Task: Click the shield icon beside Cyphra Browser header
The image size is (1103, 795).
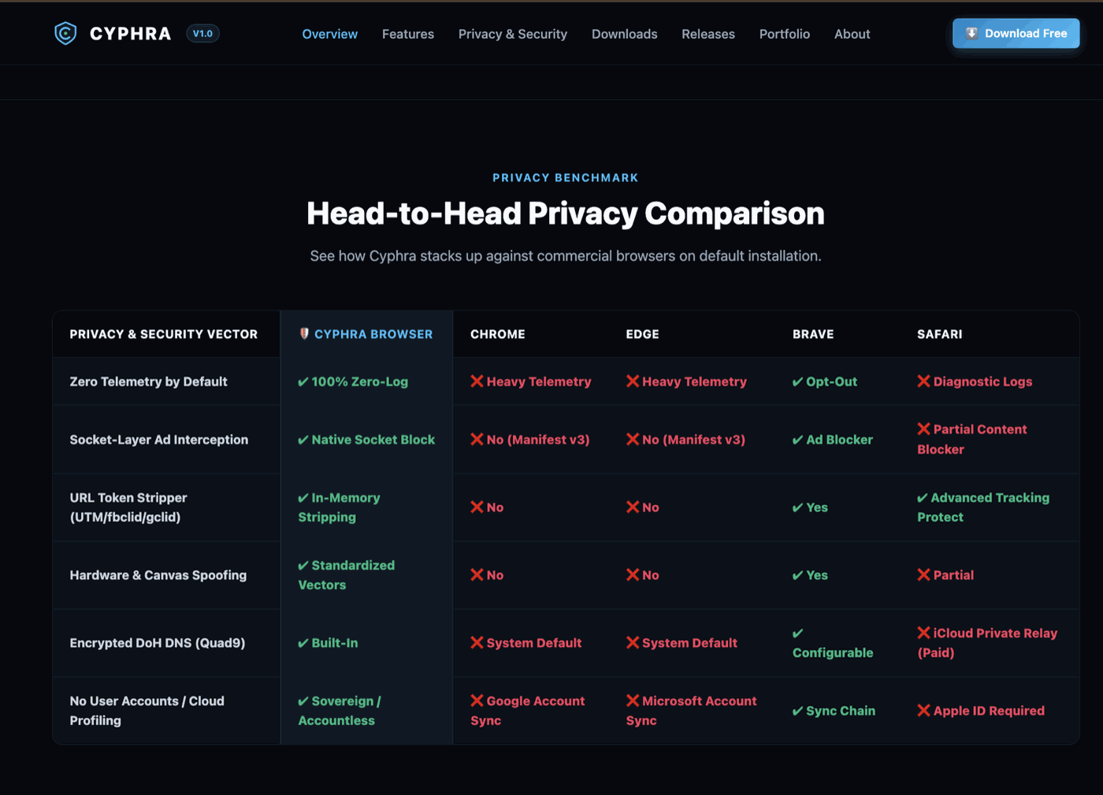Action: [x=304, y=333]
